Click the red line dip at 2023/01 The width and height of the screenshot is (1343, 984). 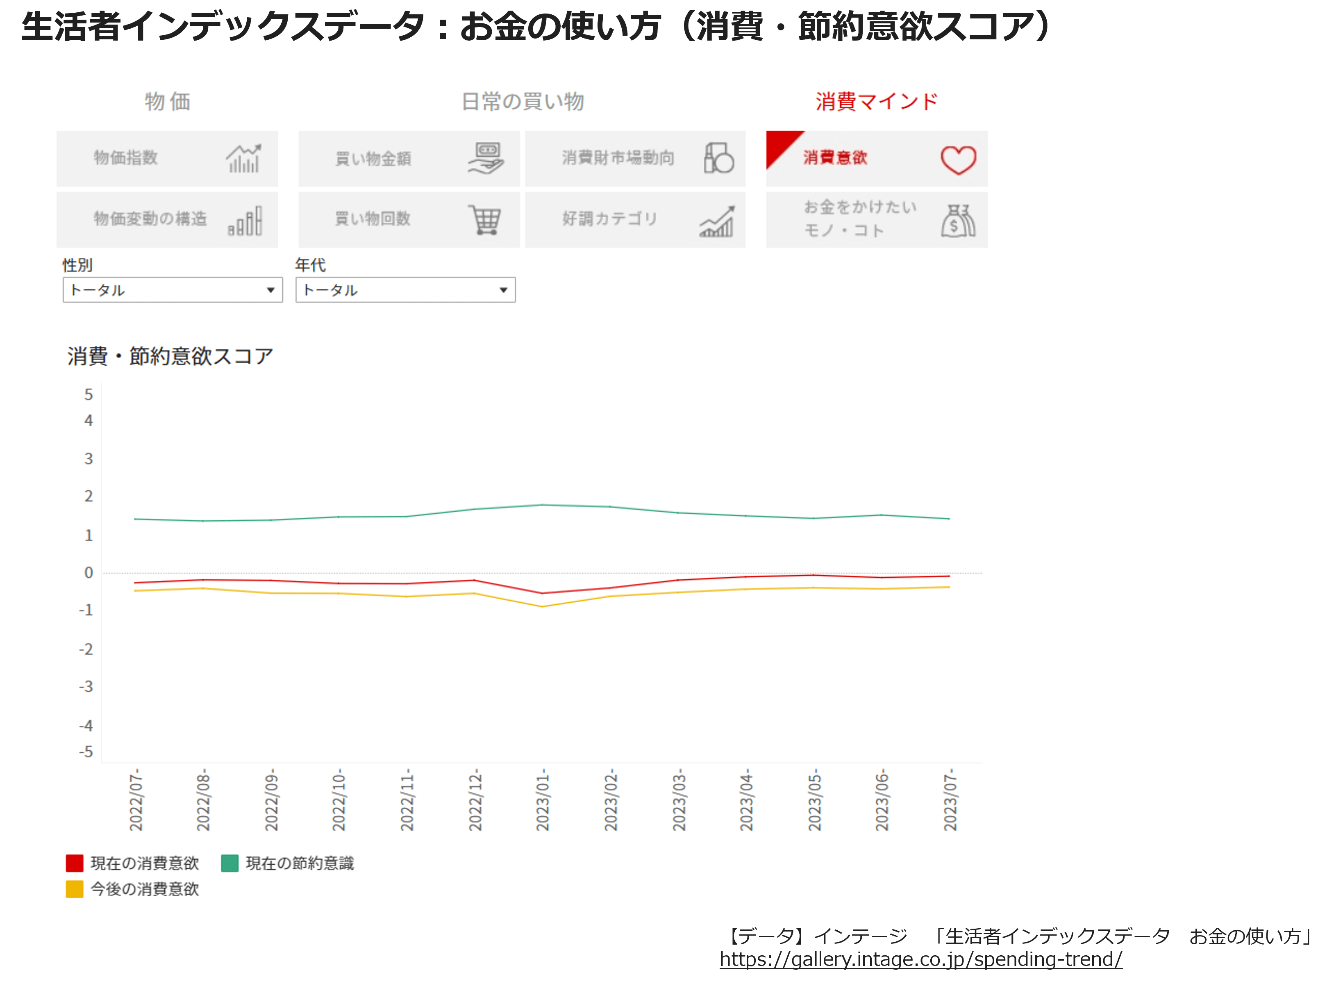542,593
